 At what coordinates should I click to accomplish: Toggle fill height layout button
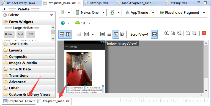tap(68, 34)
